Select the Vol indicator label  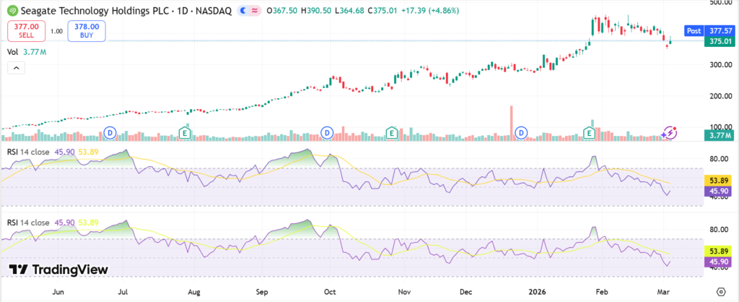pyautogui.click(x=12, y=52)
